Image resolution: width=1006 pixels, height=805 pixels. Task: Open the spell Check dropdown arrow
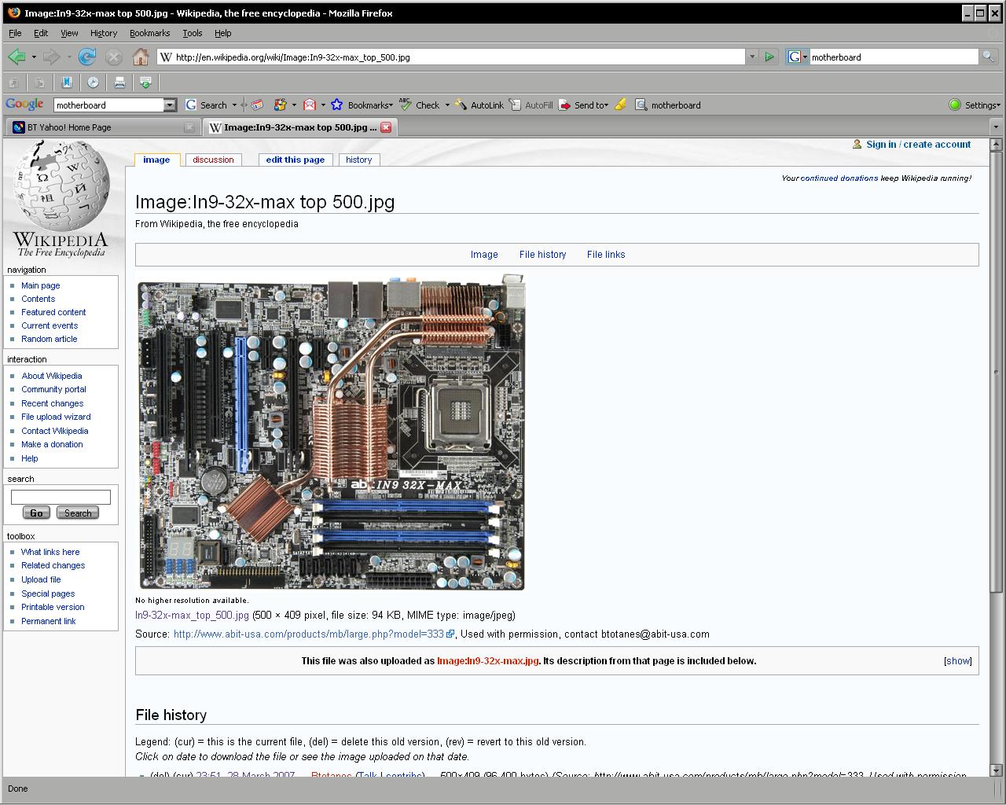point(447,105)
